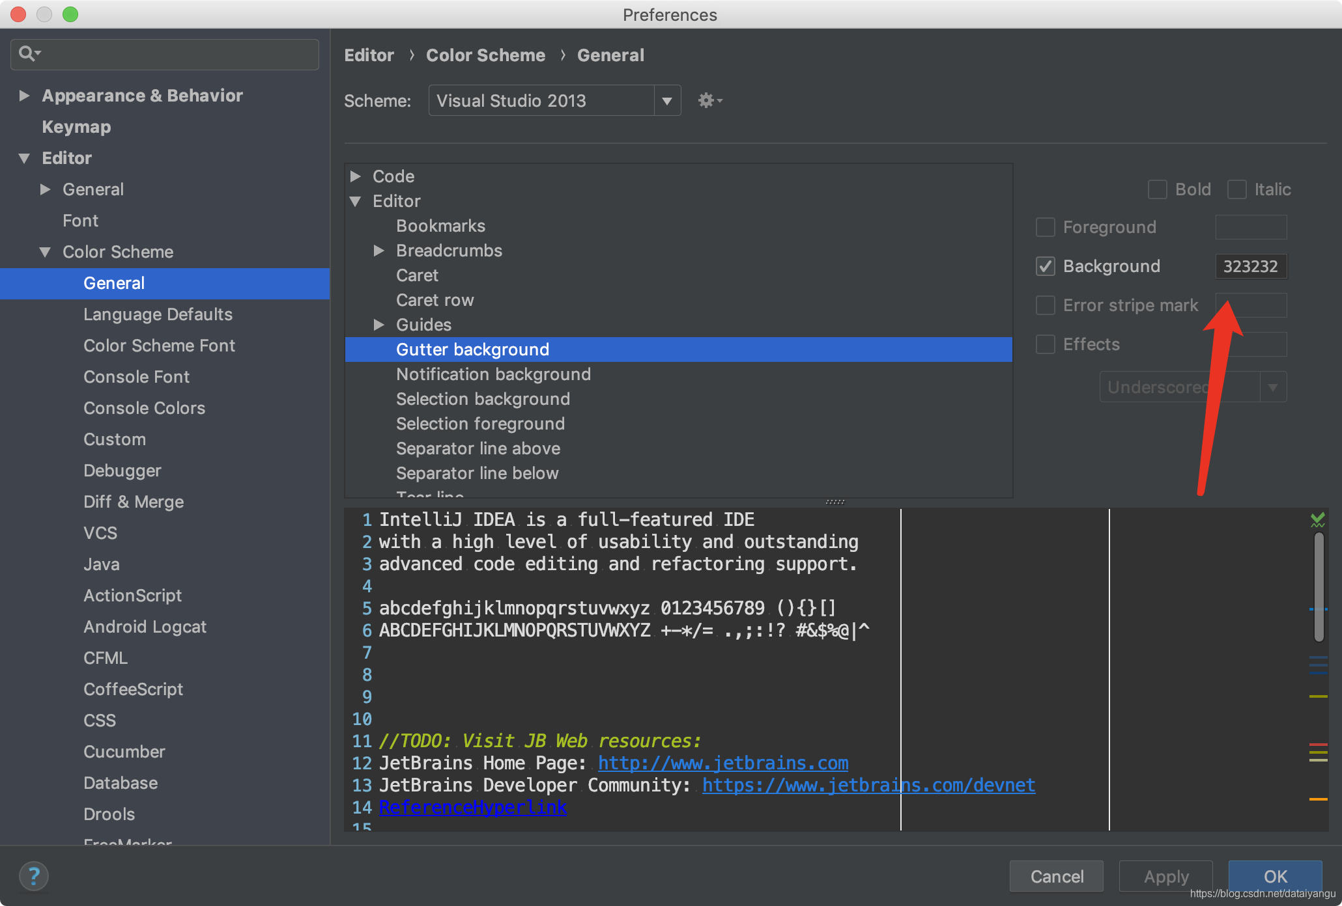Click the help question mark icon
Viewport: 1342px width, 906px height.
pos(34,876)
